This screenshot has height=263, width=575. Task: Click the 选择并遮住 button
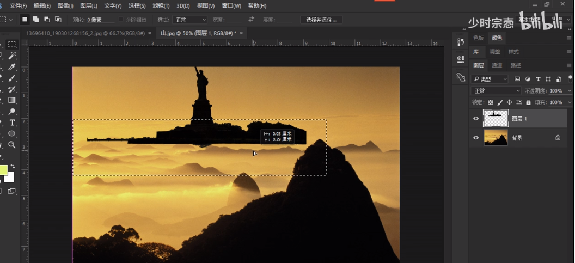321,20
